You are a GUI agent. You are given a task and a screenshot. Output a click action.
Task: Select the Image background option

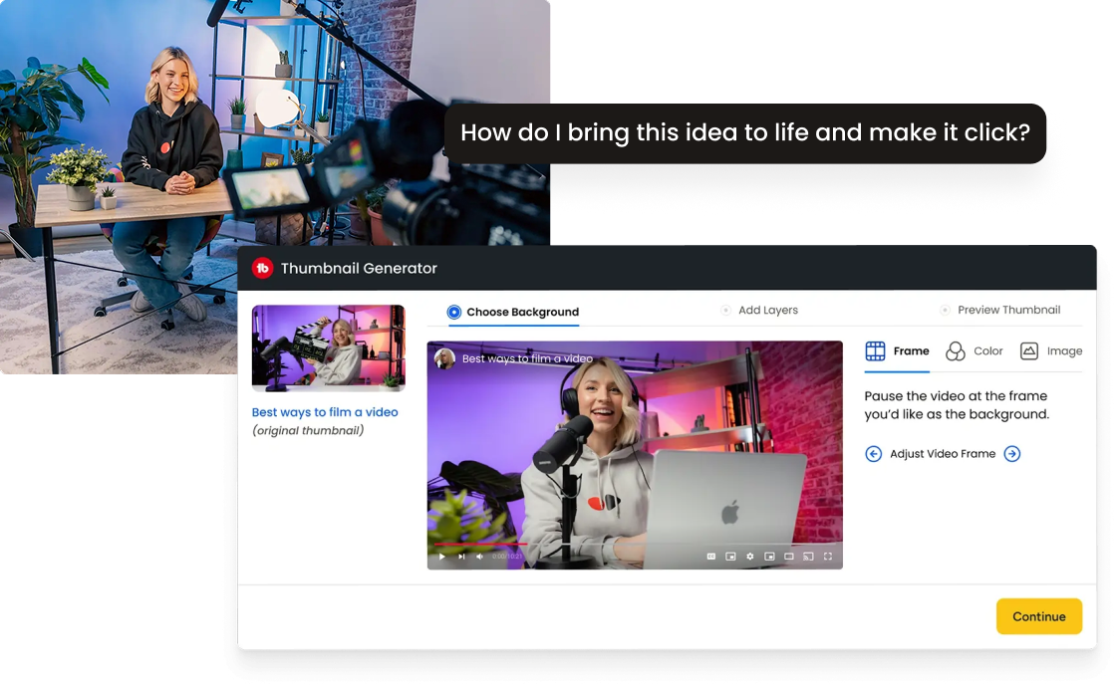1050,351
